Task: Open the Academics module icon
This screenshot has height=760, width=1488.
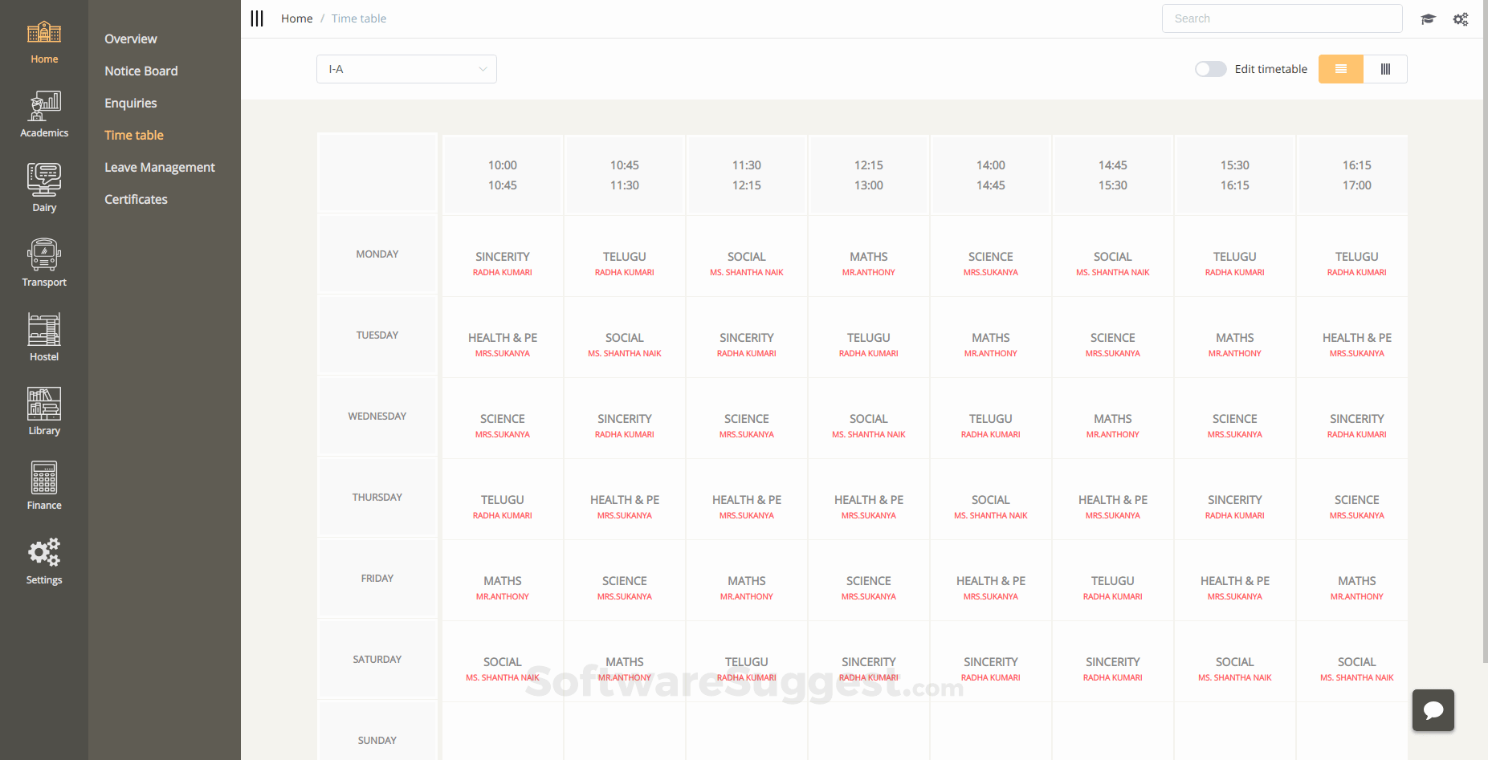Action: 44,106
